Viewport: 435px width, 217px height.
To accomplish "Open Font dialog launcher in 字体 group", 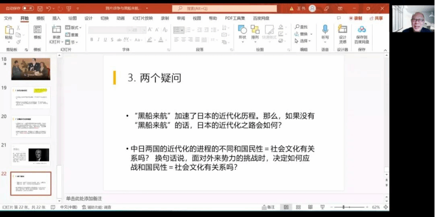I will tap(168, 50).
